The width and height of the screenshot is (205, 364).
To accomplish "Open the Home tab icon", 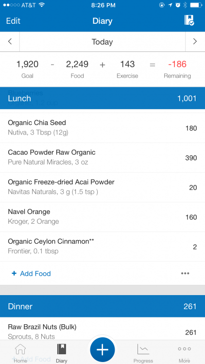I will coord(20,353).
